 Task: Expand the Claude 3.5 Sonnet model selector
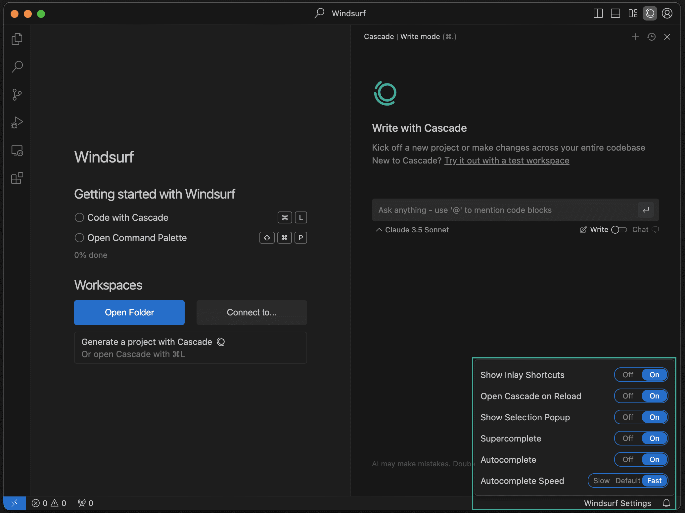coord(412,230)
